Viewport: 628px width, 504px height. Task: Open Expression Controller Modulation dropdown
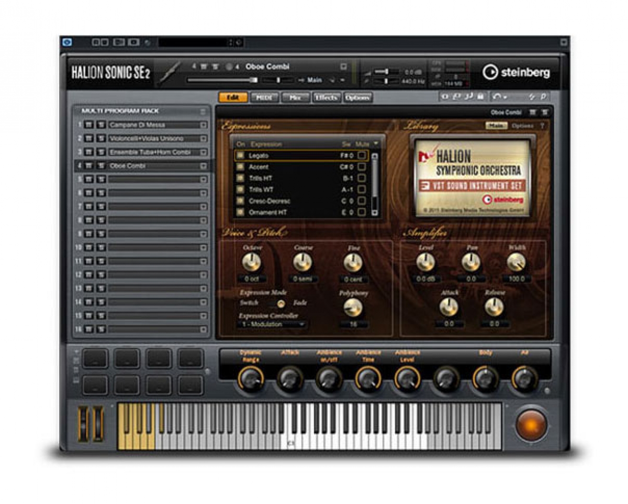point(273,324)
